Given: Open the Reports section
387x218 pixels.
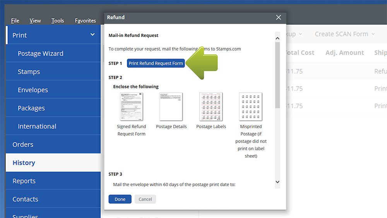Looking at the screenshot, I should [x=24, y=181].
